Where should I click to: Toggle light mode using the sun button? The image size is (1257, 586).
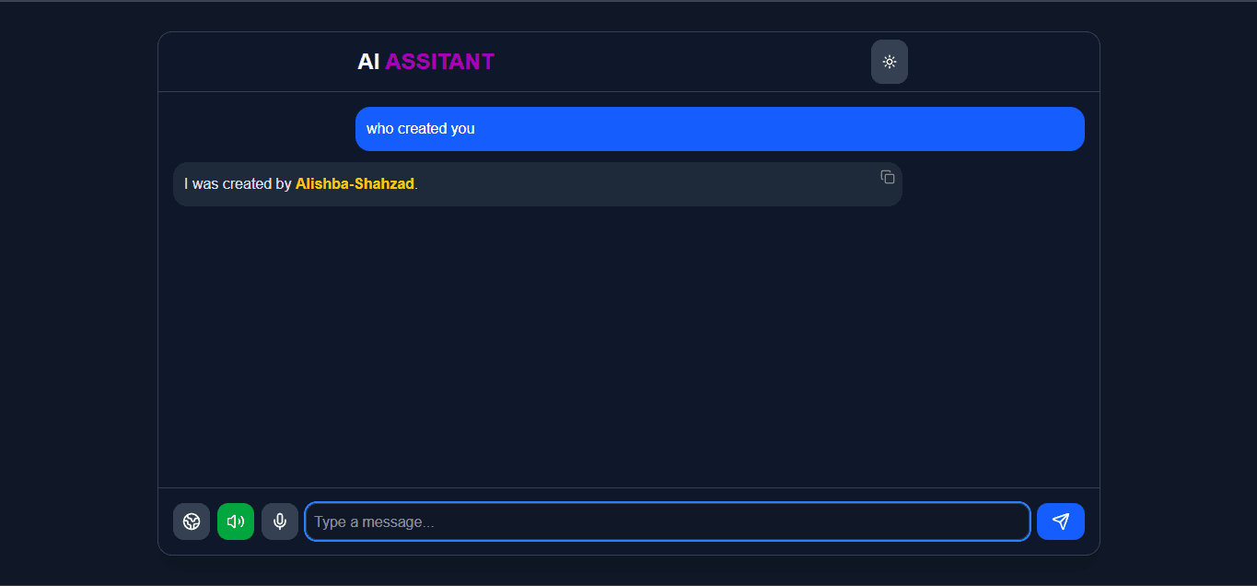pyautogui.click(x=889, y=62)
